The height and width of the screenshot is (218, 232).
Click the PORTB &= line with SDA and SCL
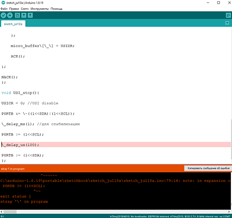coord(38,113)
